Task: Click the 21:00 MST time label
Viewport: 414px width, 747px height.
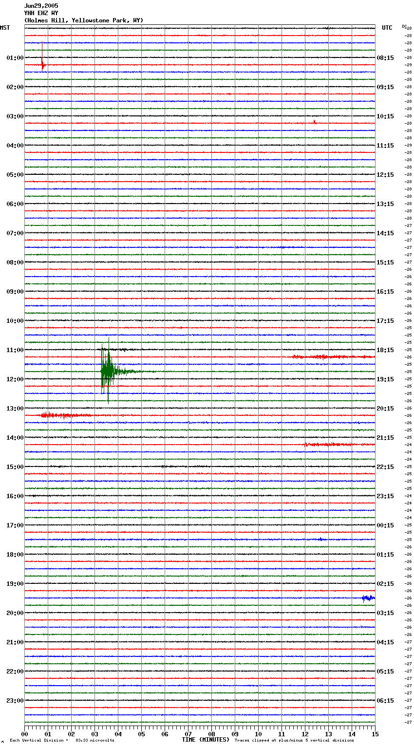Action: click(x=15, y=642)
